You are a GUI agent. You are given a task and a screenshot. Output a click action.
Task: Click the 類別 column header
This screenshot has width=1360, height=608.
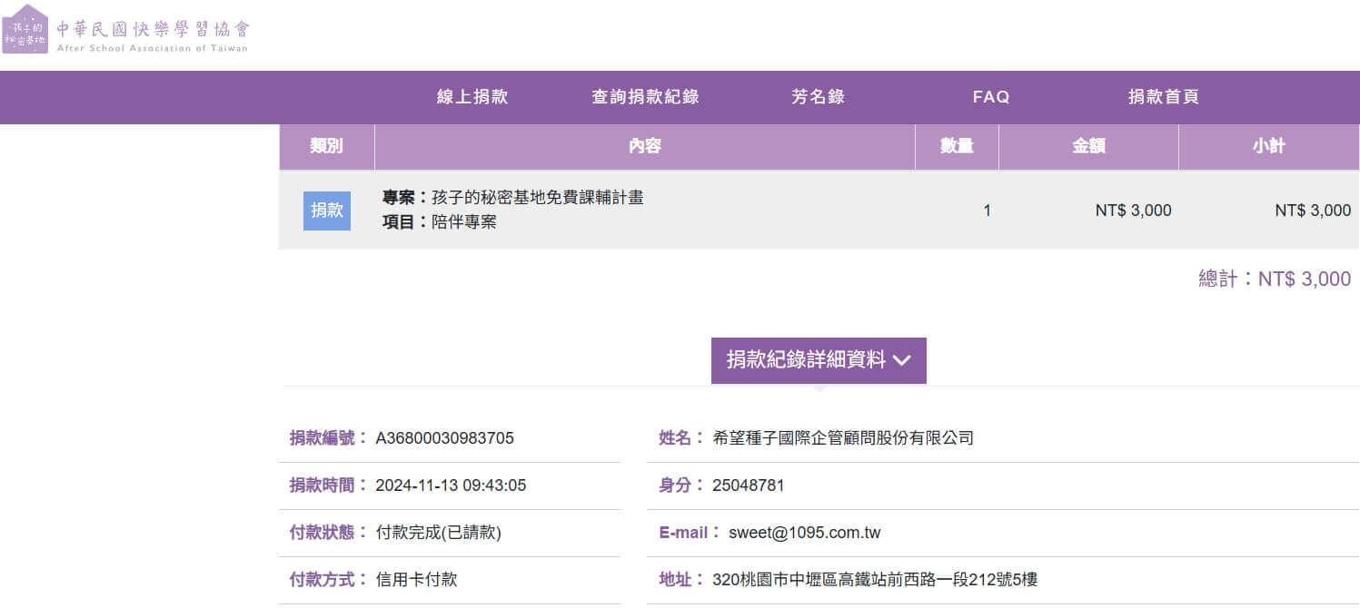pos(326,146)
